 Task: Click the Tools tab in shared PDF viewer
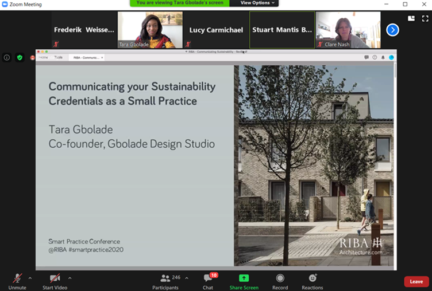coord(58,57)
